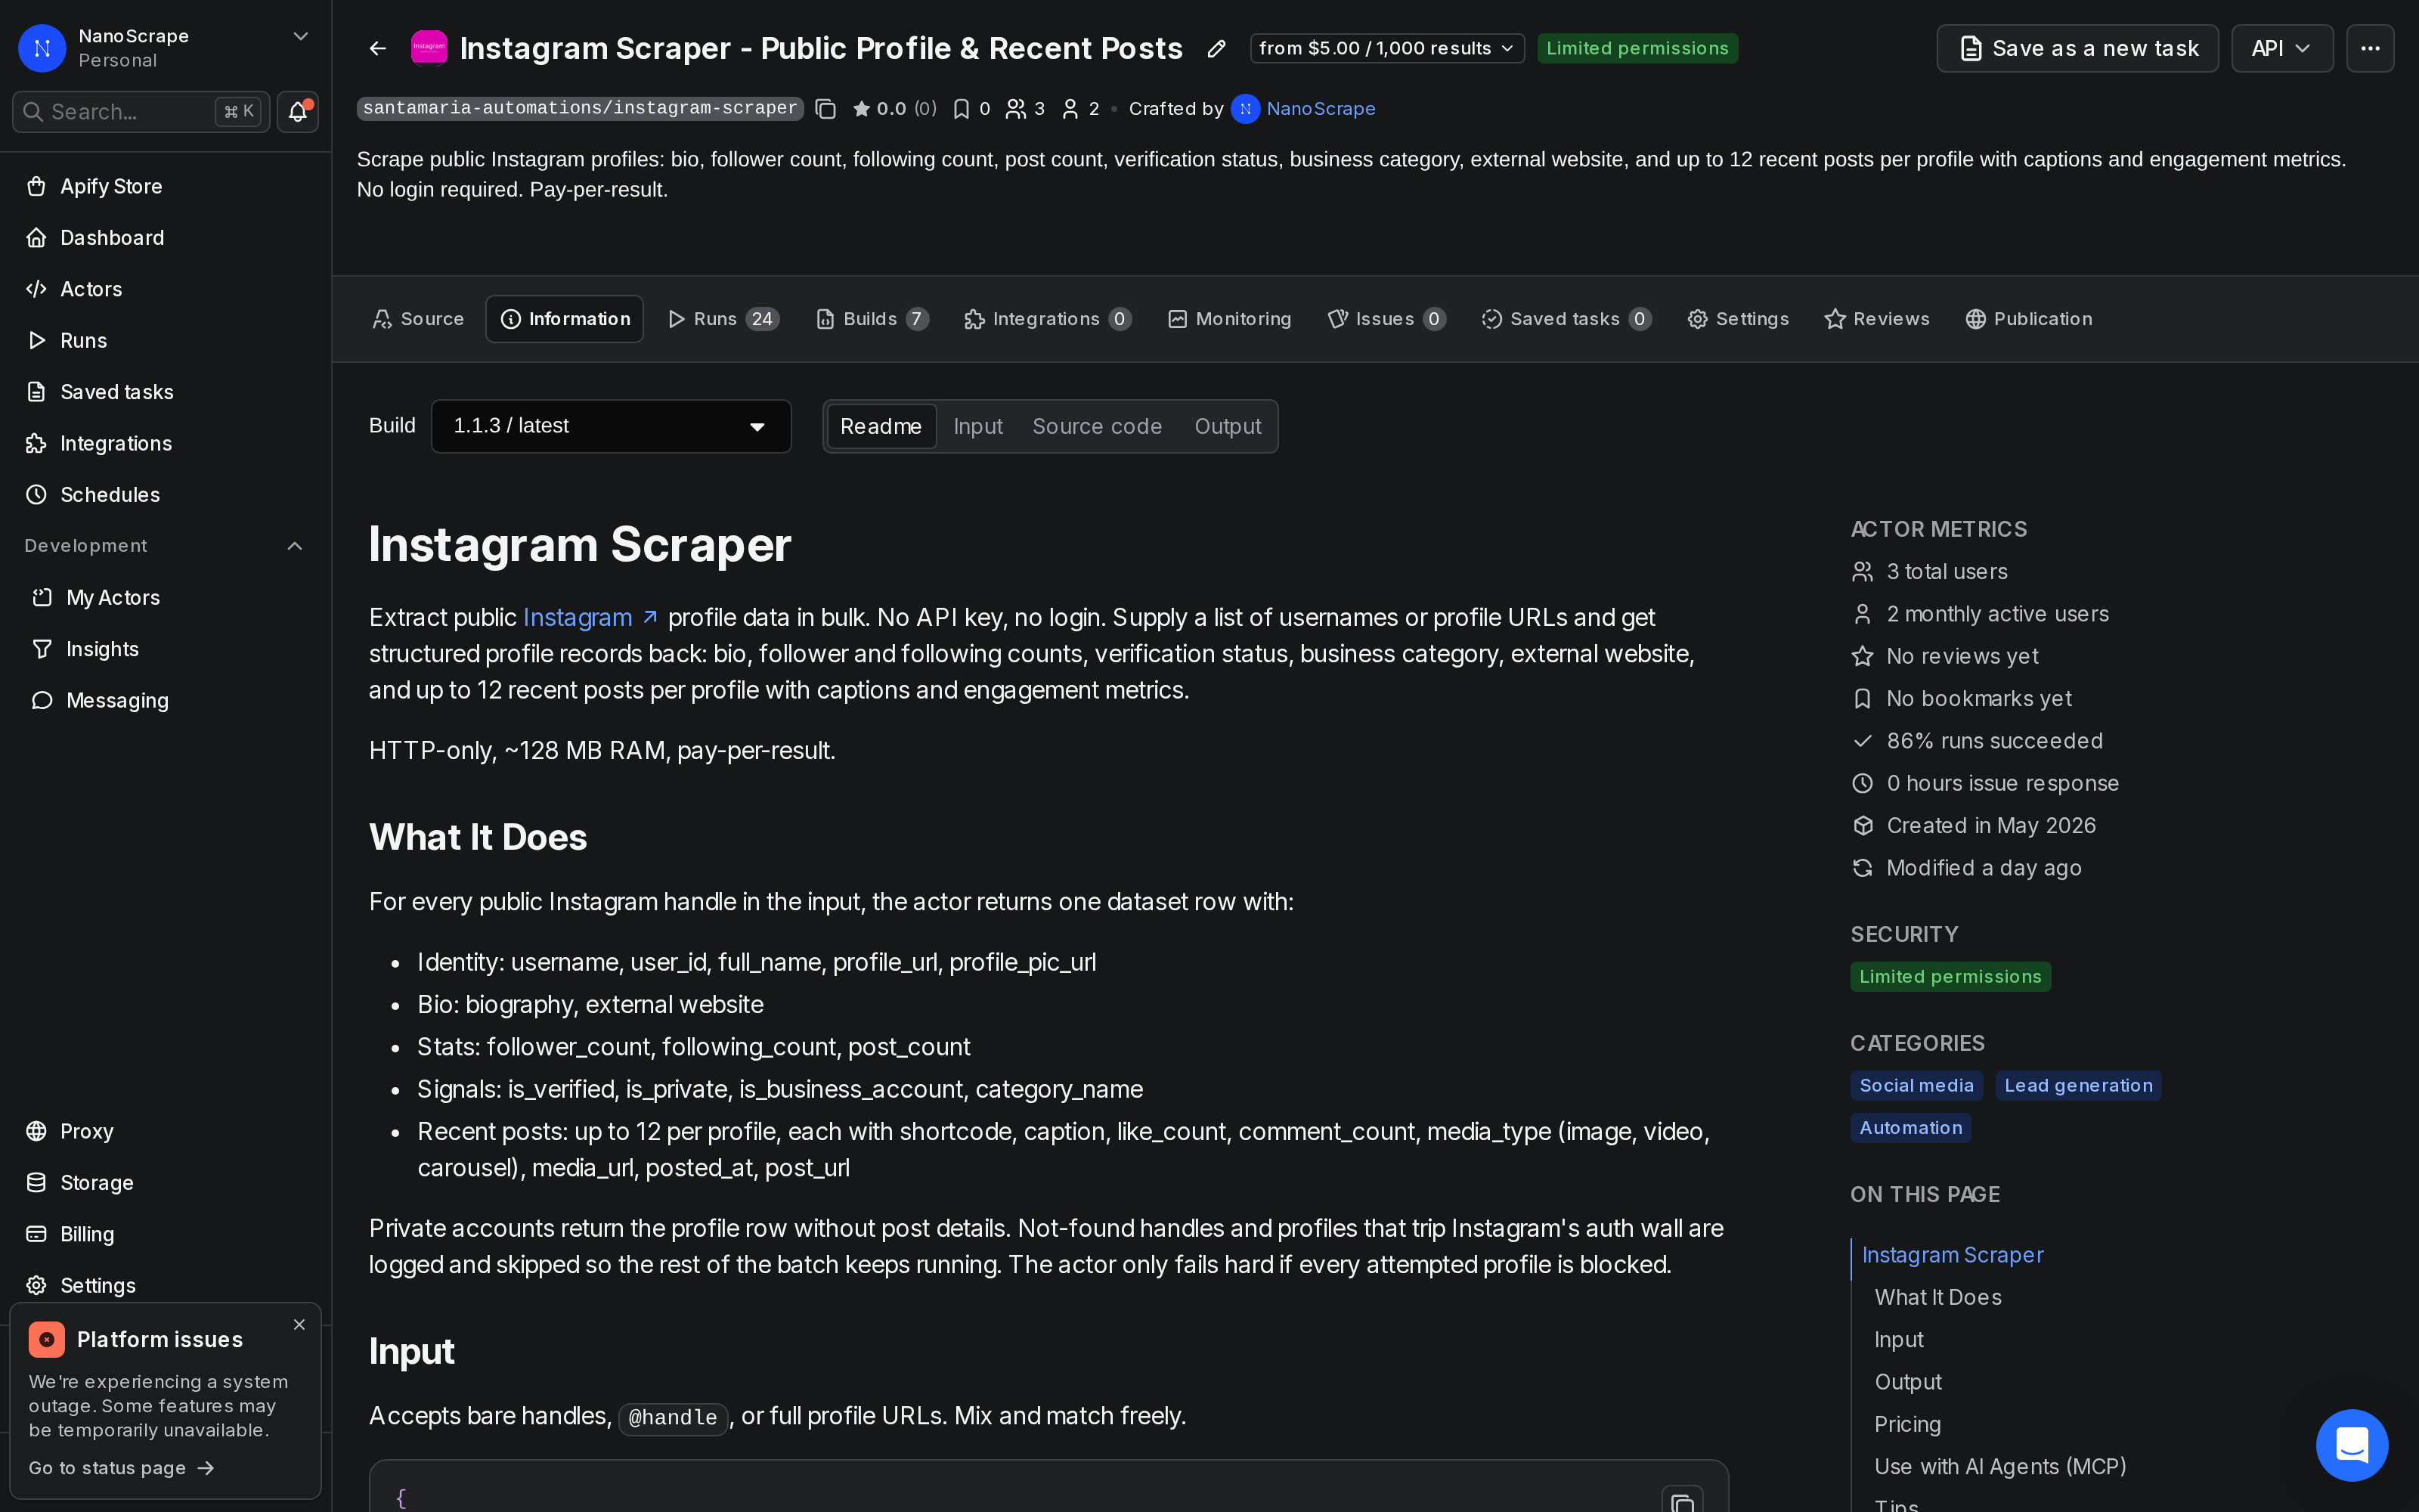Screen dimensions: 2419x1512
Task: Click the Limited permissions badge under Security
Action: click(1950, 977)
